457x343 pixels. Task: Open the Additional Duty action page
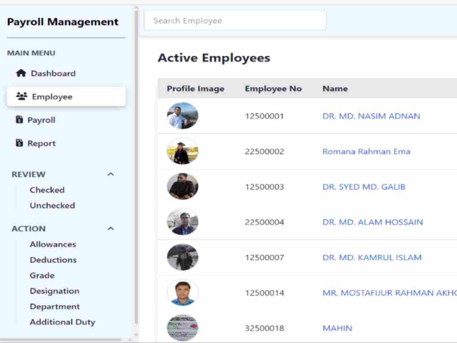point(62,322)
